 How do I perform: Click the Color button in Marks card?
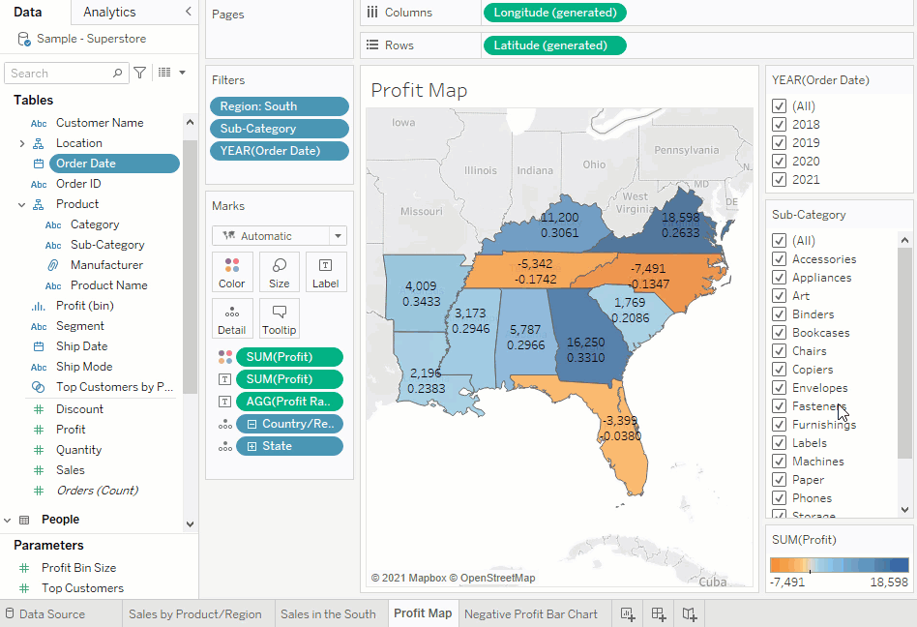click(232, 272)
